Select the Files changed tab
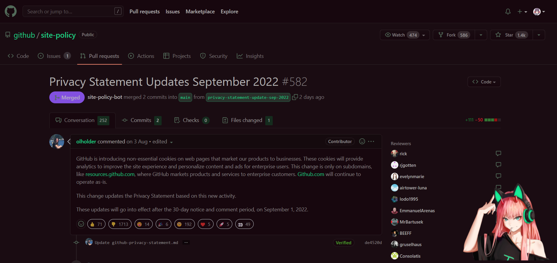557x263 pixels. [x=247, y=120]
